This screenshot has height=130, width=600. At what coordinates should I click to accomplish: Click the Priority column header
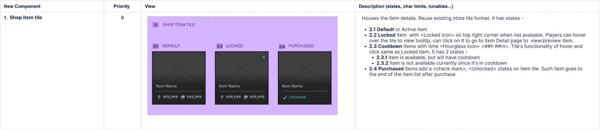point(121,6)
